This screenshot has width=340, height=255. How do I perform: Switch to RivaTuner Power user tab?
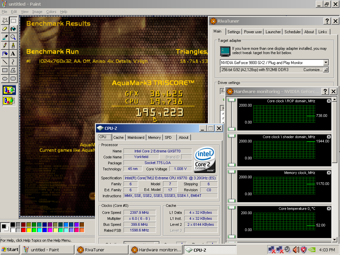tap(253, 32)
